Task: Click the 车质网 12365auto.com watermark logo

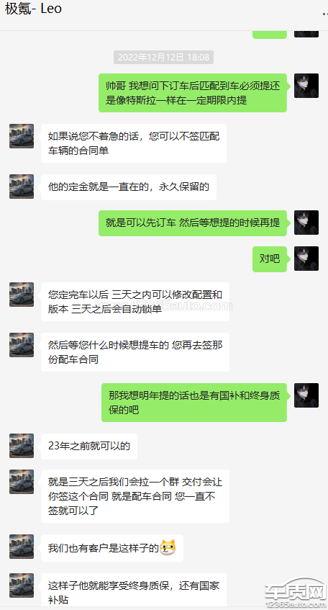Action: (x=296, y=593)
